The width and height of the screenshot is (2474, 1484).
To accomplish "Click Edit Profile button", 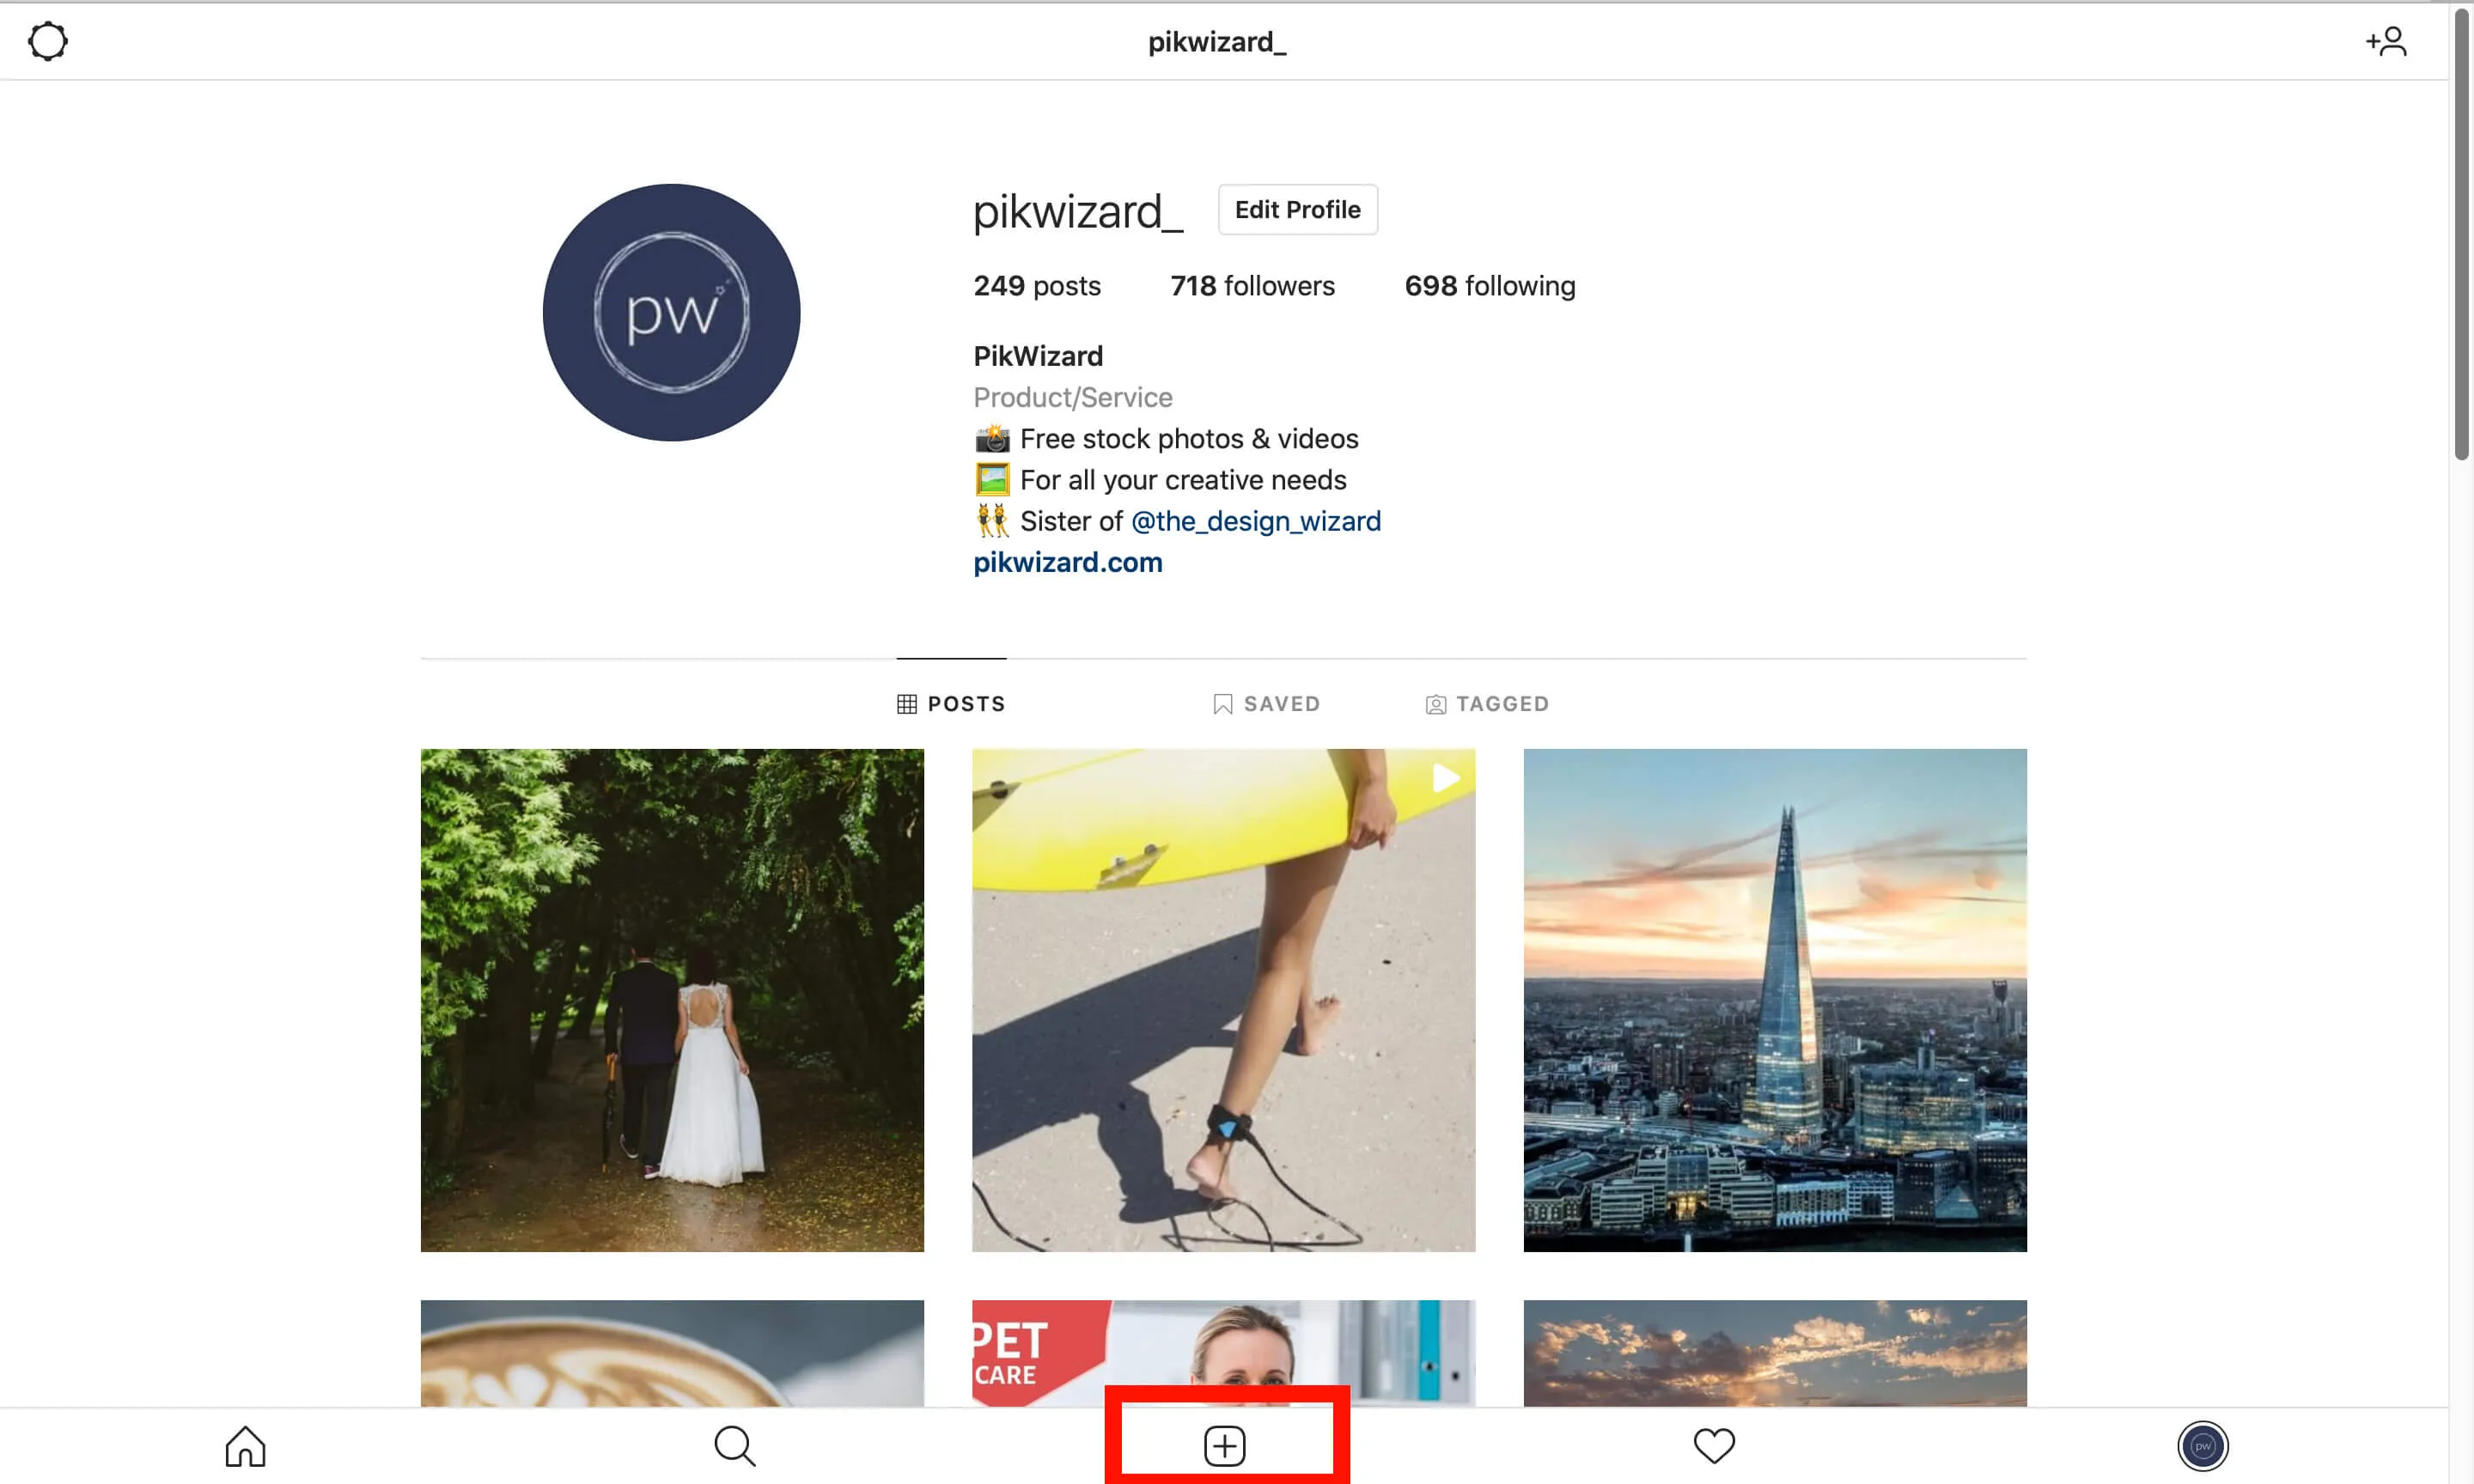I will [x=1297, y=209].
